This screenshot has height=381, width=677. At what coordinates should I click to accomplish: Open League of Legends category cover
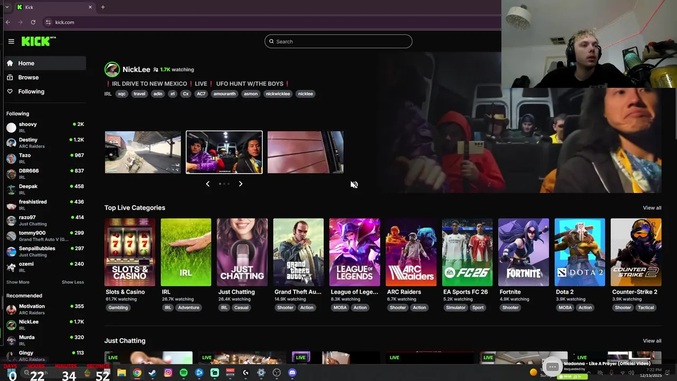(354, 252)
